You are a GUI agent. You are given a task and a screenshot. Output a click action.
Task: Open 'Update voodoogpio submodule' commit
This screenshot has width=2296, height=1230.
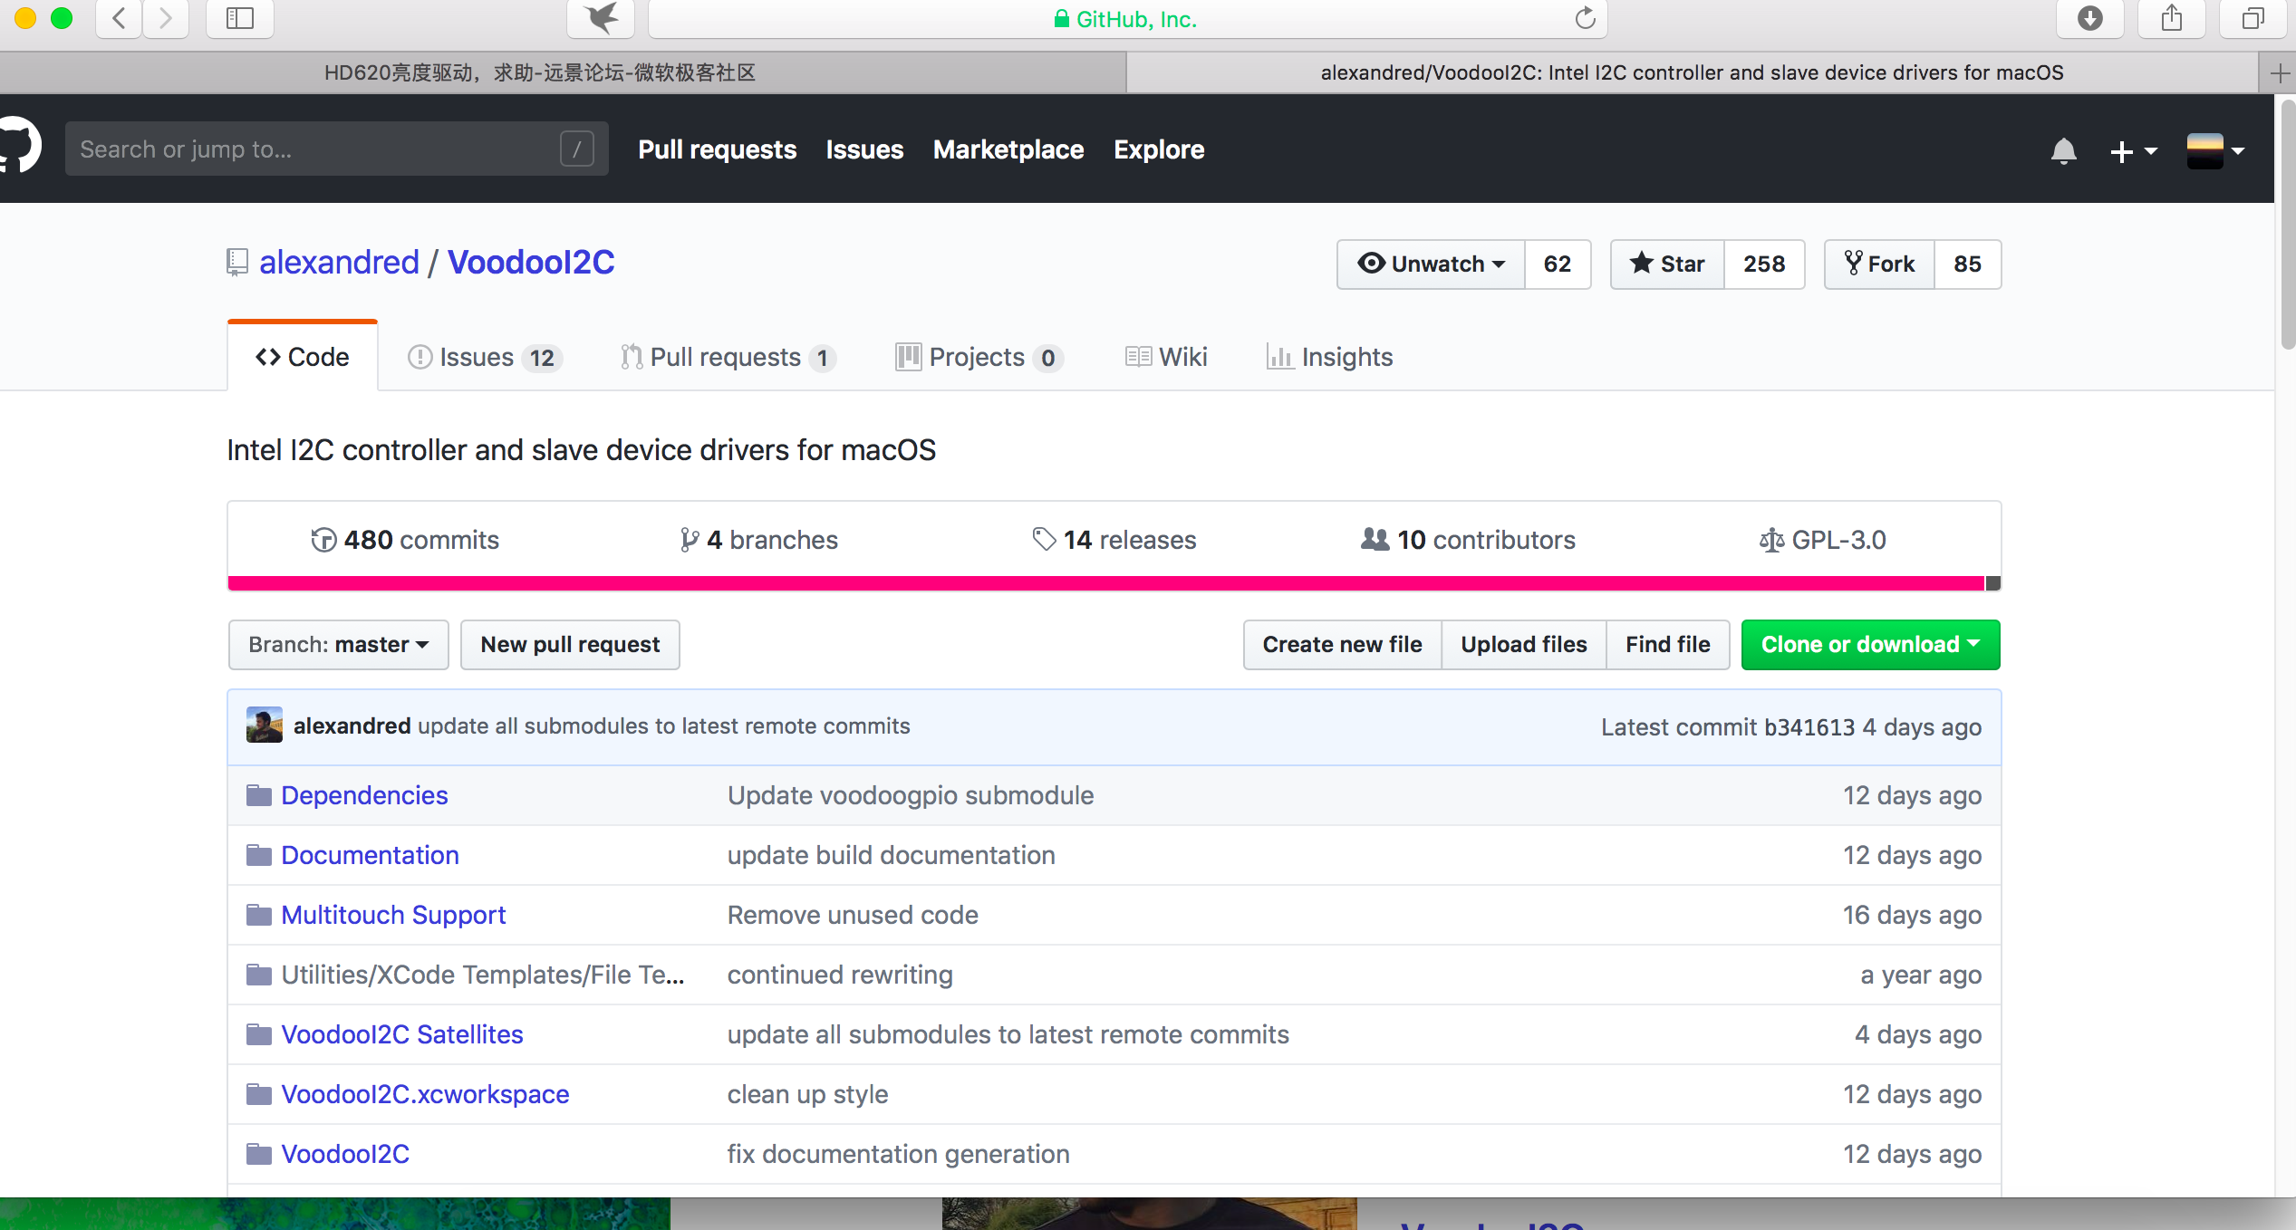pyautogui.click(x=911, y=795)
